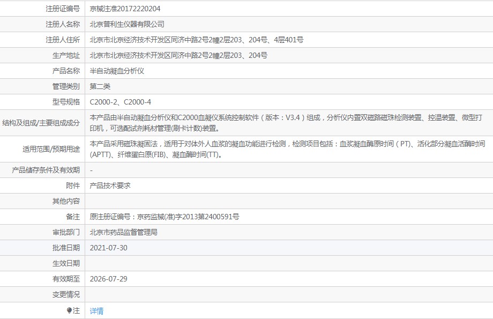Viewport: 493px width, 319px height.
Task: Click the 产品储存条件及有效期 label
Action: pos(46,170)
